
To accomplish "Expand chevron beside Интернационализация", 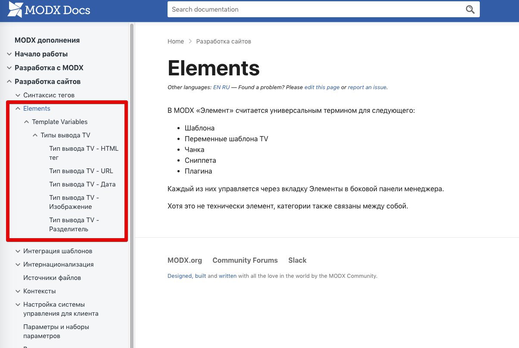I will (x=18, y=264).
